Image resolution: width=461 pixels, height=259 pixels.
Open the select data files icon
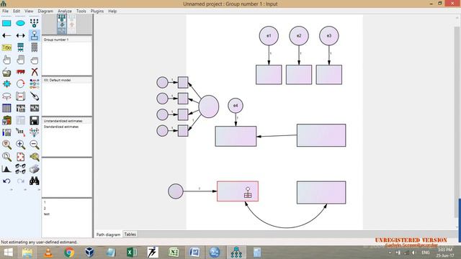(6, 108)
